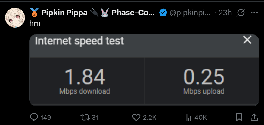Click the blue verified badge
The image size is (264, 125).
pyautogui.click(x=163, y=13)
